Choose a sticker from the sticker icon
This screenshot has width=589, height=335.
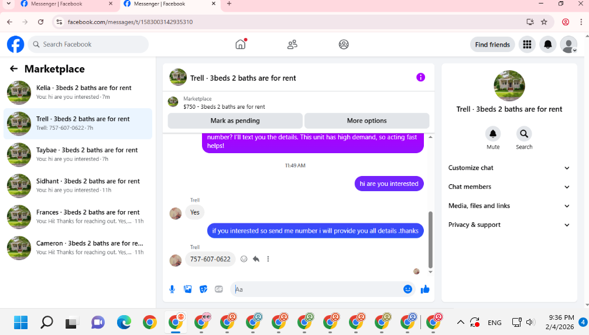[203, 289]
